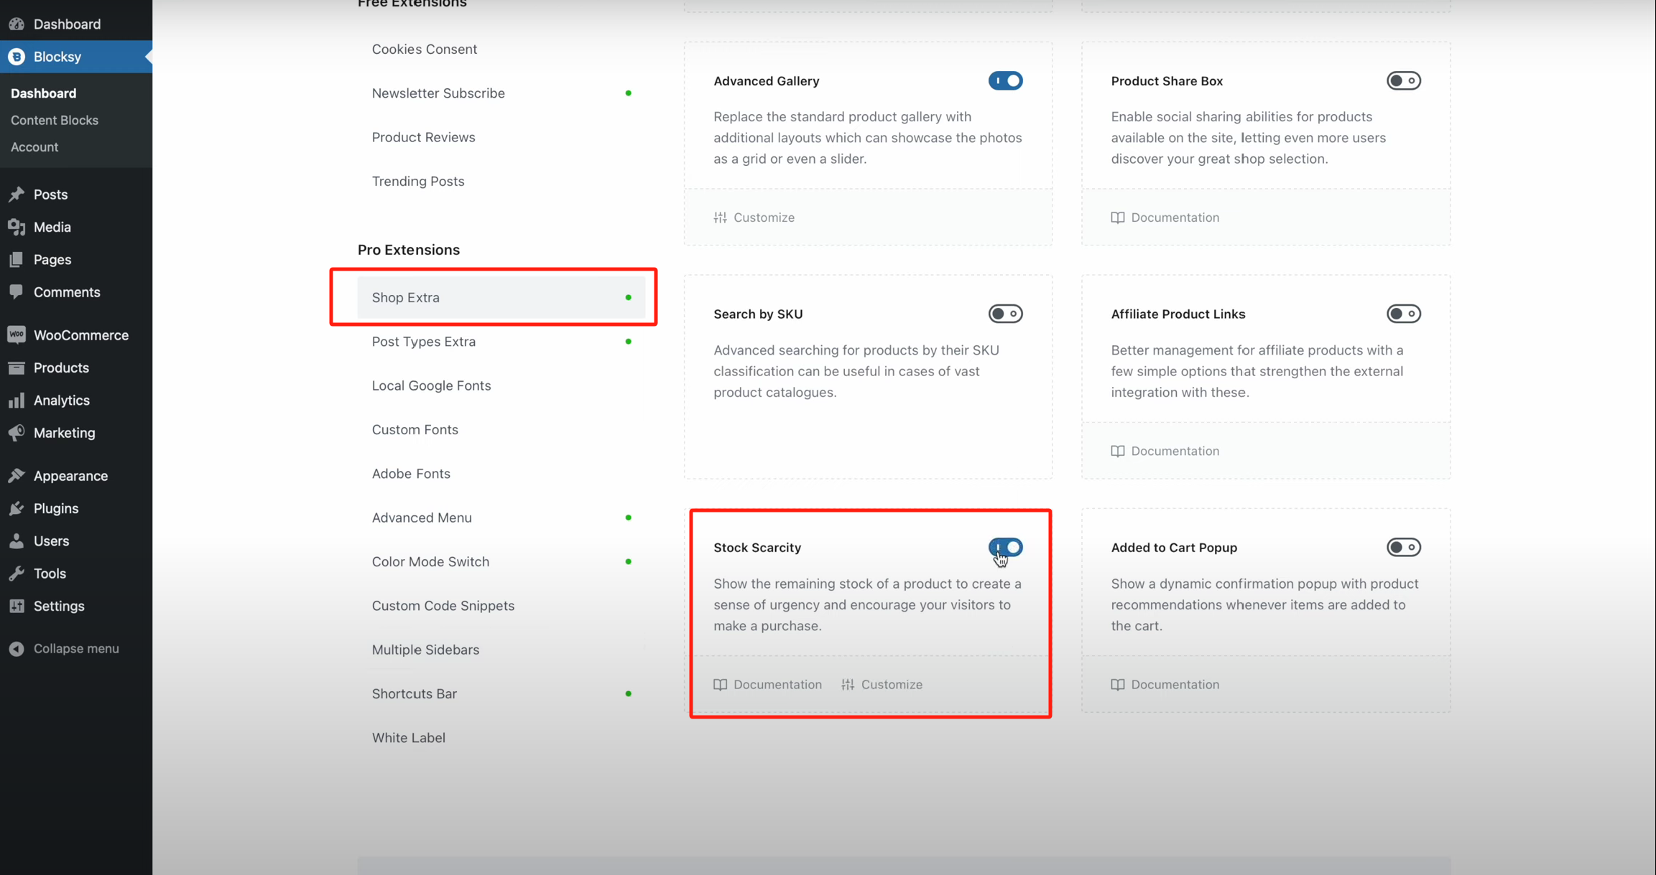Click the Analytics bar chart icon

17,401
